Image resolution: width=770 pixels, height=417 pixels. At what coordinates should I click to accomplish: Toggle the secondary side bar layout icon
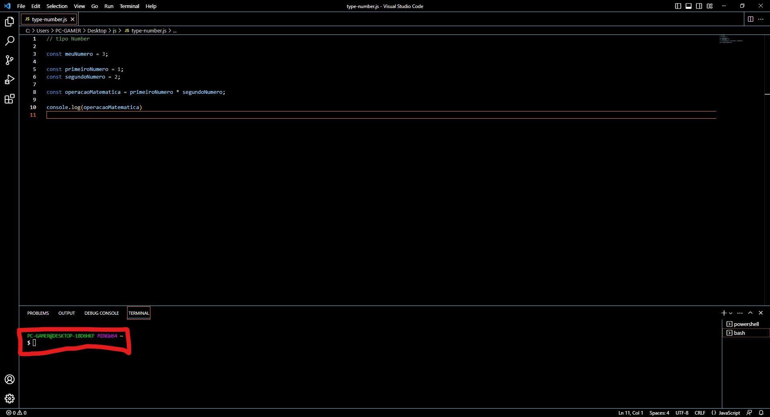699,6
